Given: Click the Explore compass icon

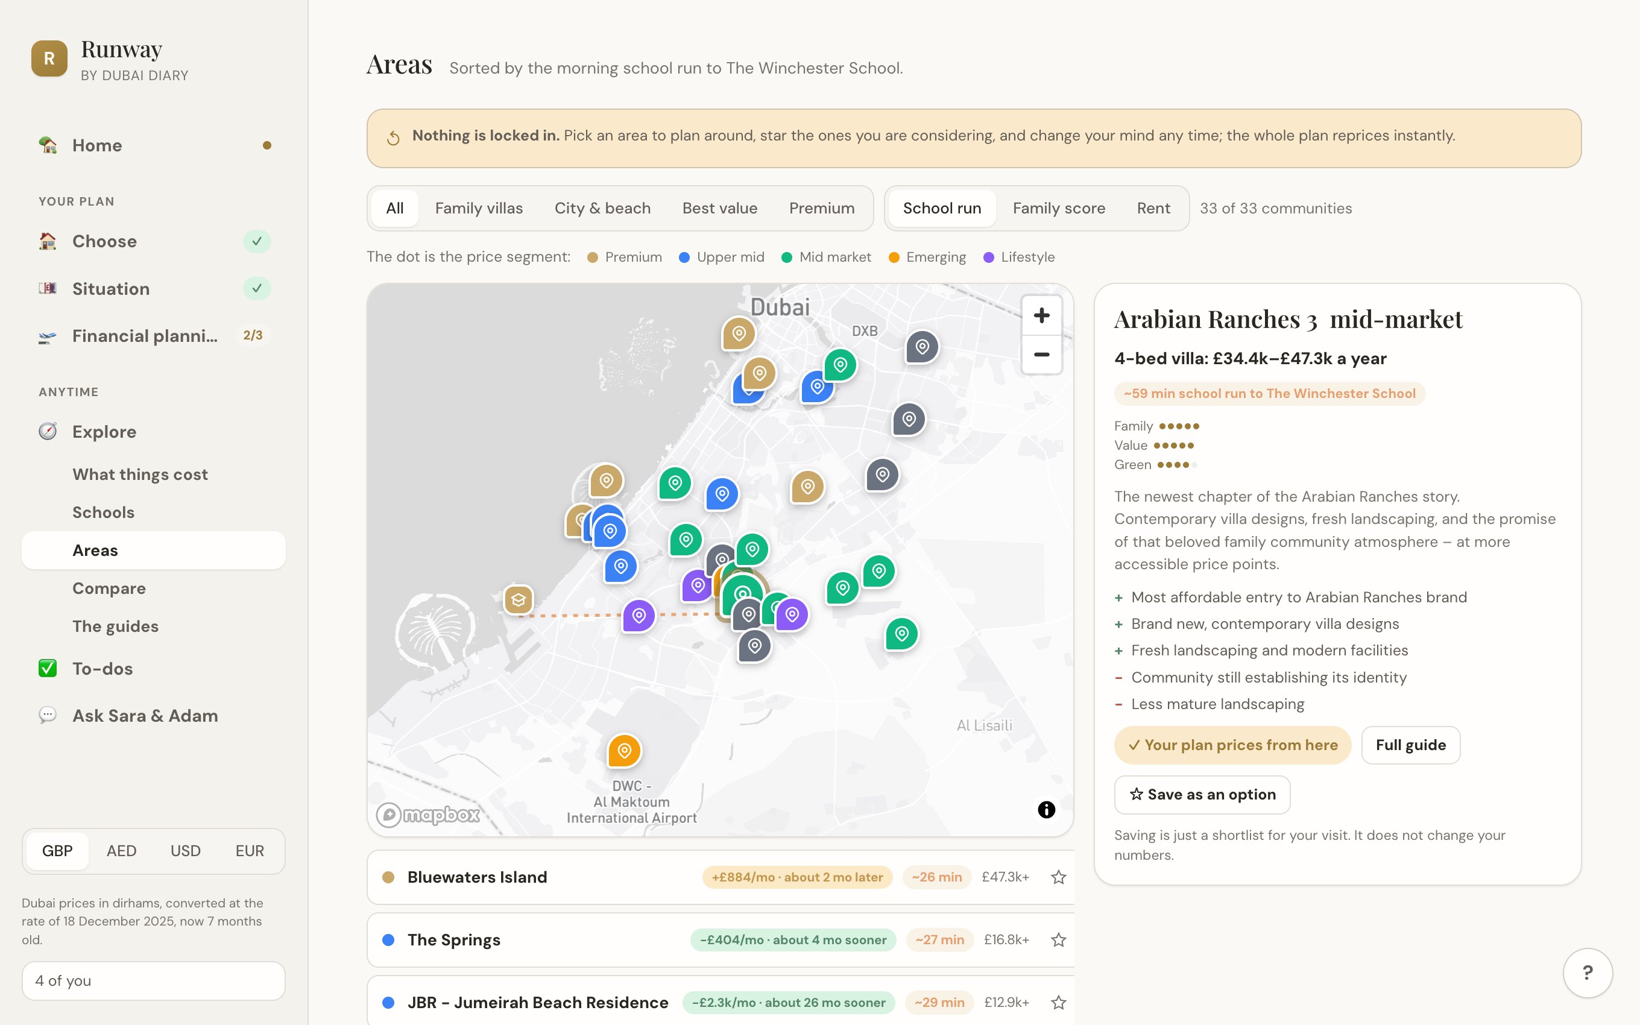Looking at the screenshot, I should tap(48, 432).
